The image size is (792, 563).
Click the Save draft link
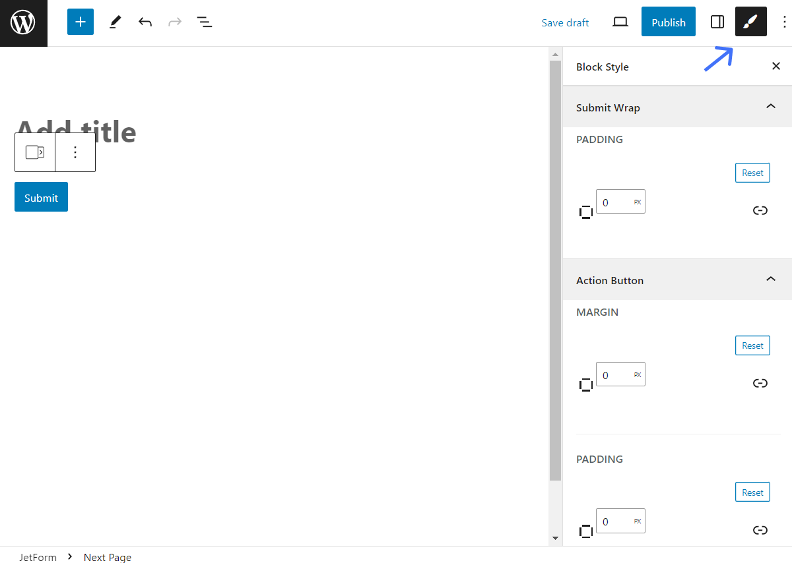(x=565, y=22)
